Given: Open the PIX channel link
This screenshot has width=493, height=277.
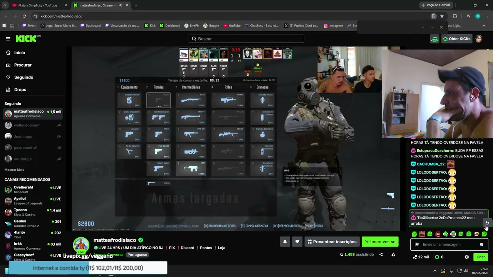Looking at the screenshot, I should (172, 248).
